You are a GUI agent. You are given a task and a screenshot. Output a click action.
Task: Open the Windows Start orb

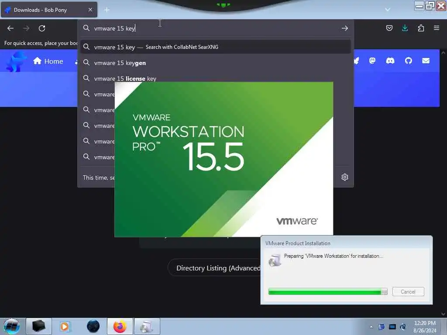click(x=12, y=326)
